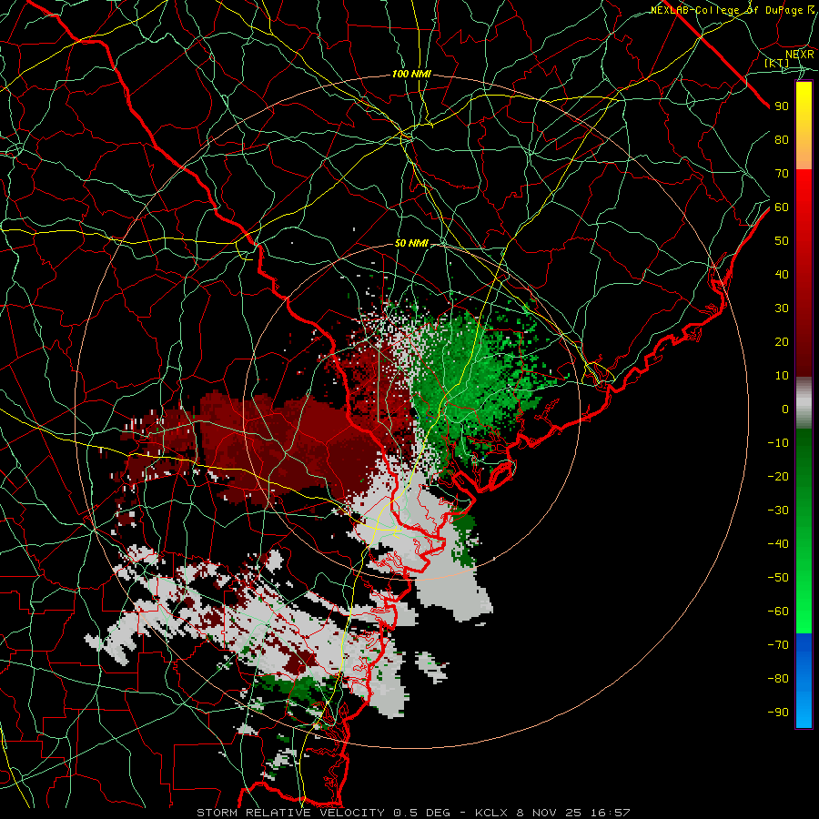The height and width of the screenshot is (819, 819).
Task: Click the 50 NMI range ring label
Action: [411, 243]
